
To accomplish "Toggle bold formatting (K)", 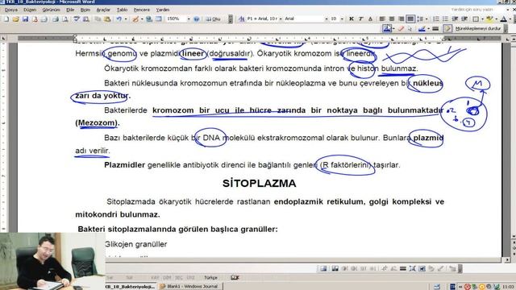I will coord(352,19).
